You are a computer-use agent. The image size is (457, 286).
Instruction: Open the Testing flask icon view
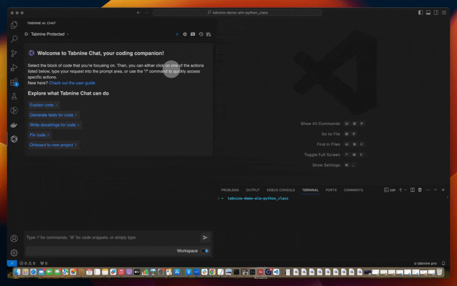coord(14,97)
